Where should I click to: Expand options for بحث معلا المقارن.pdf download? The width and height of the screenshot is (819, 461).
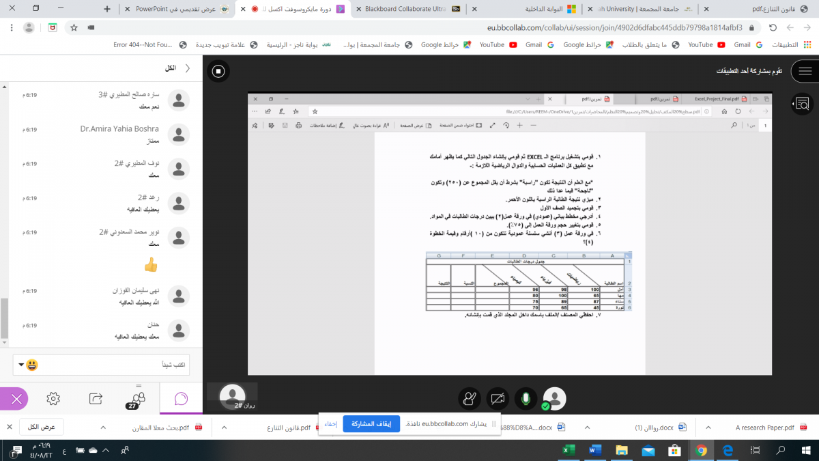point(103,427)
